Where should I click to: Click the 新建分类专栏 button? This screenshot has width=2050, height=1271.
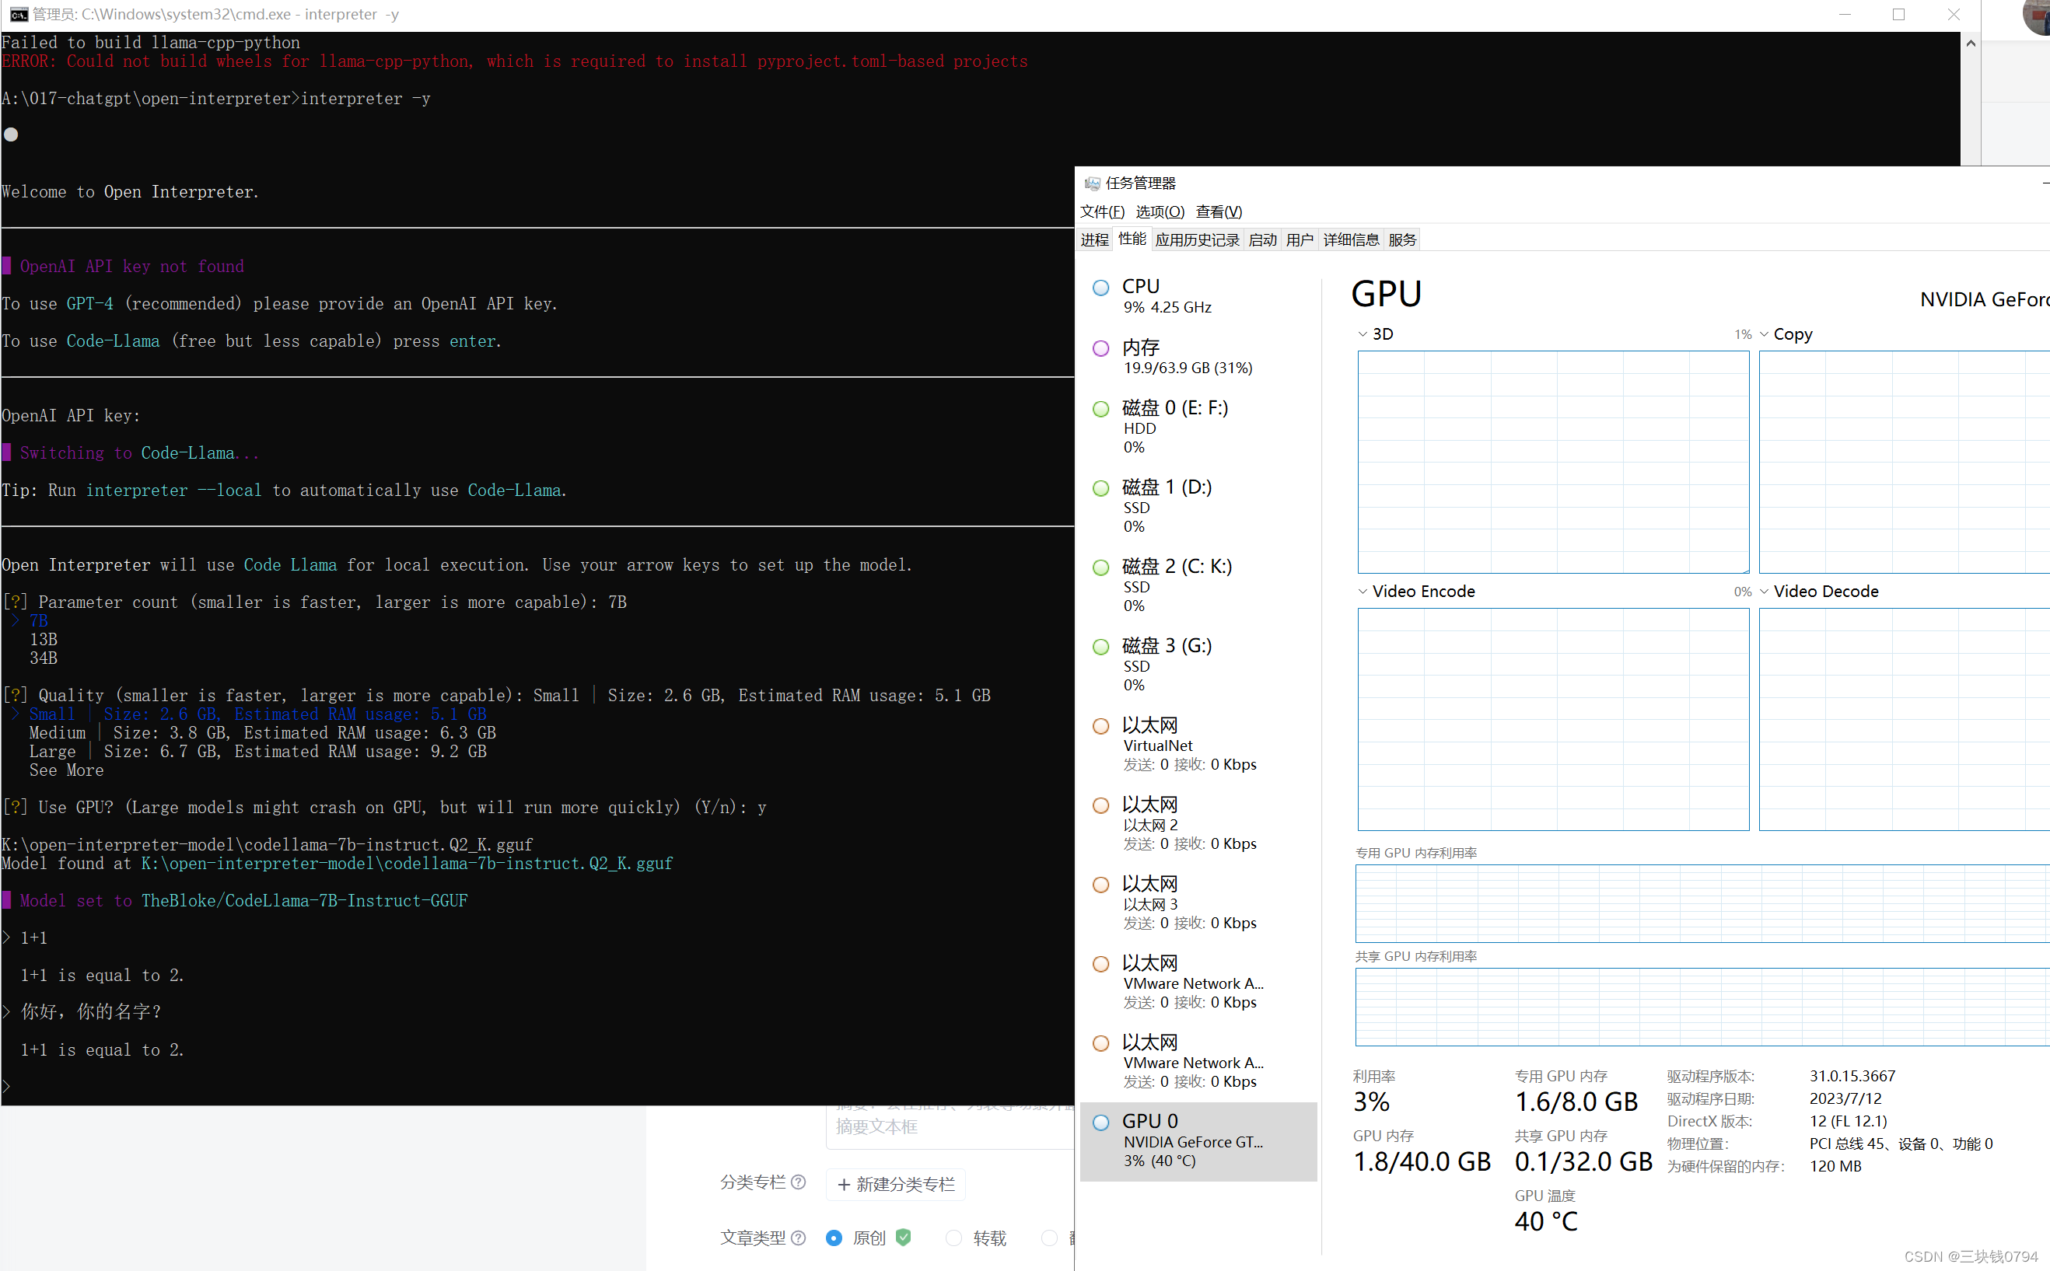point(895,1184)
